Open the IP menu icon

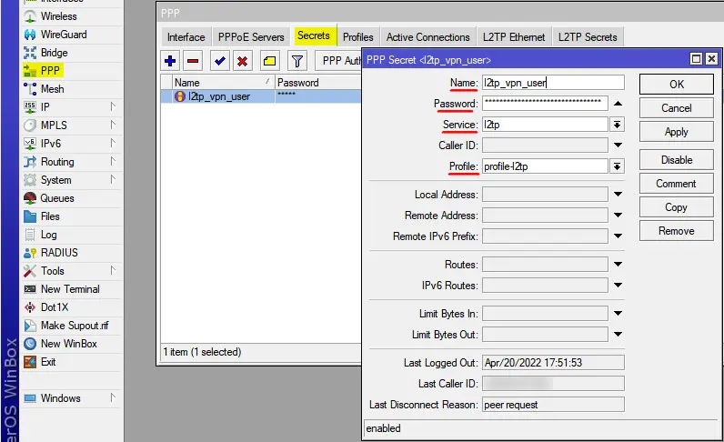click(30, 107)
